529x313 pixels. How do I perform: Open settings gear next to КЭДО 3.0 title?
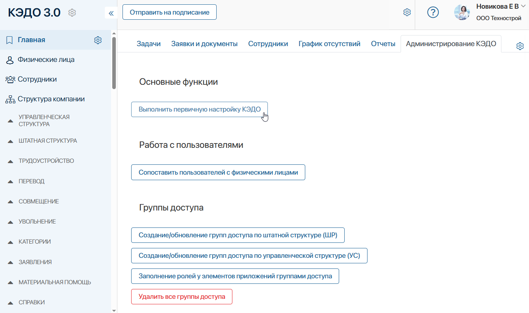[72, 13]
